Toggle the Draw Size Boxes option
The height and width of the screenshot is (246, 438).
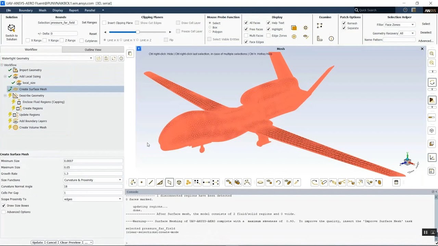(x=3, y=205)
